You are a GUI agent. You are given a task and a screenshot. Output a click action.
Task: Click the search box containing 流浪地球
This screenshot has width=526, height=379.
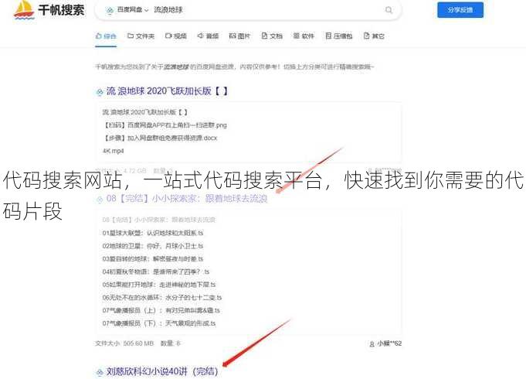click(248, 10)
